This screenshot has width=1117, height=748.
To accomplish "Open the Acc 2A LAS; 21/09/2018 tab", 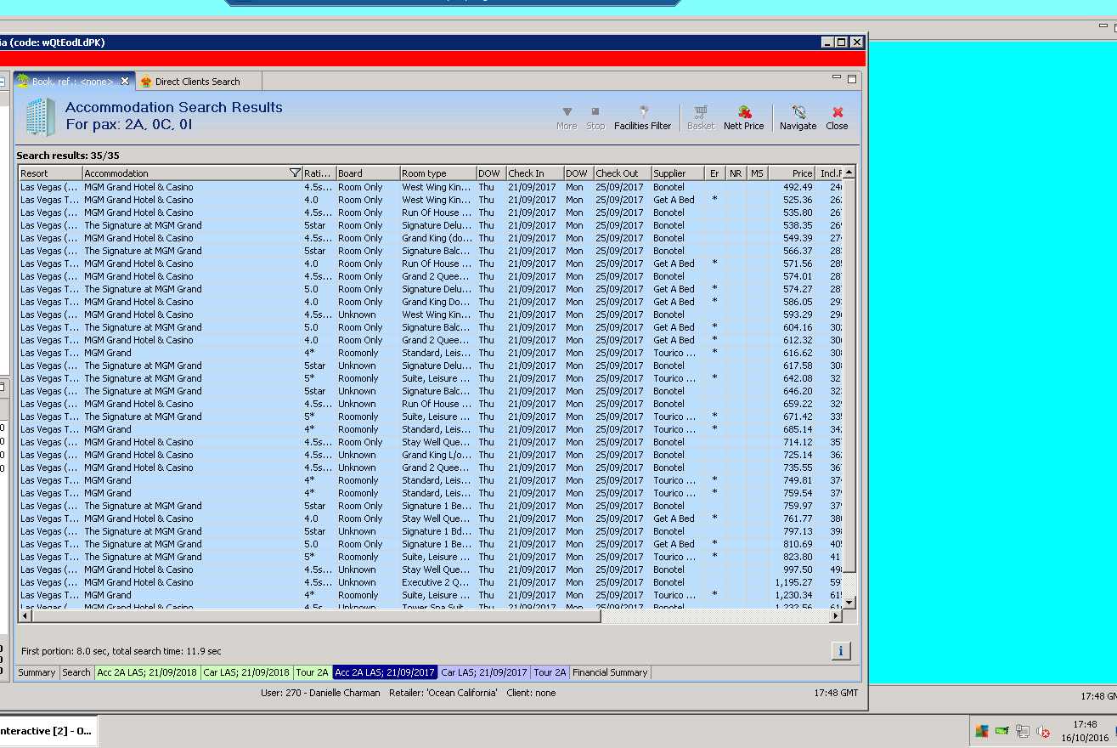I will 147,672.
